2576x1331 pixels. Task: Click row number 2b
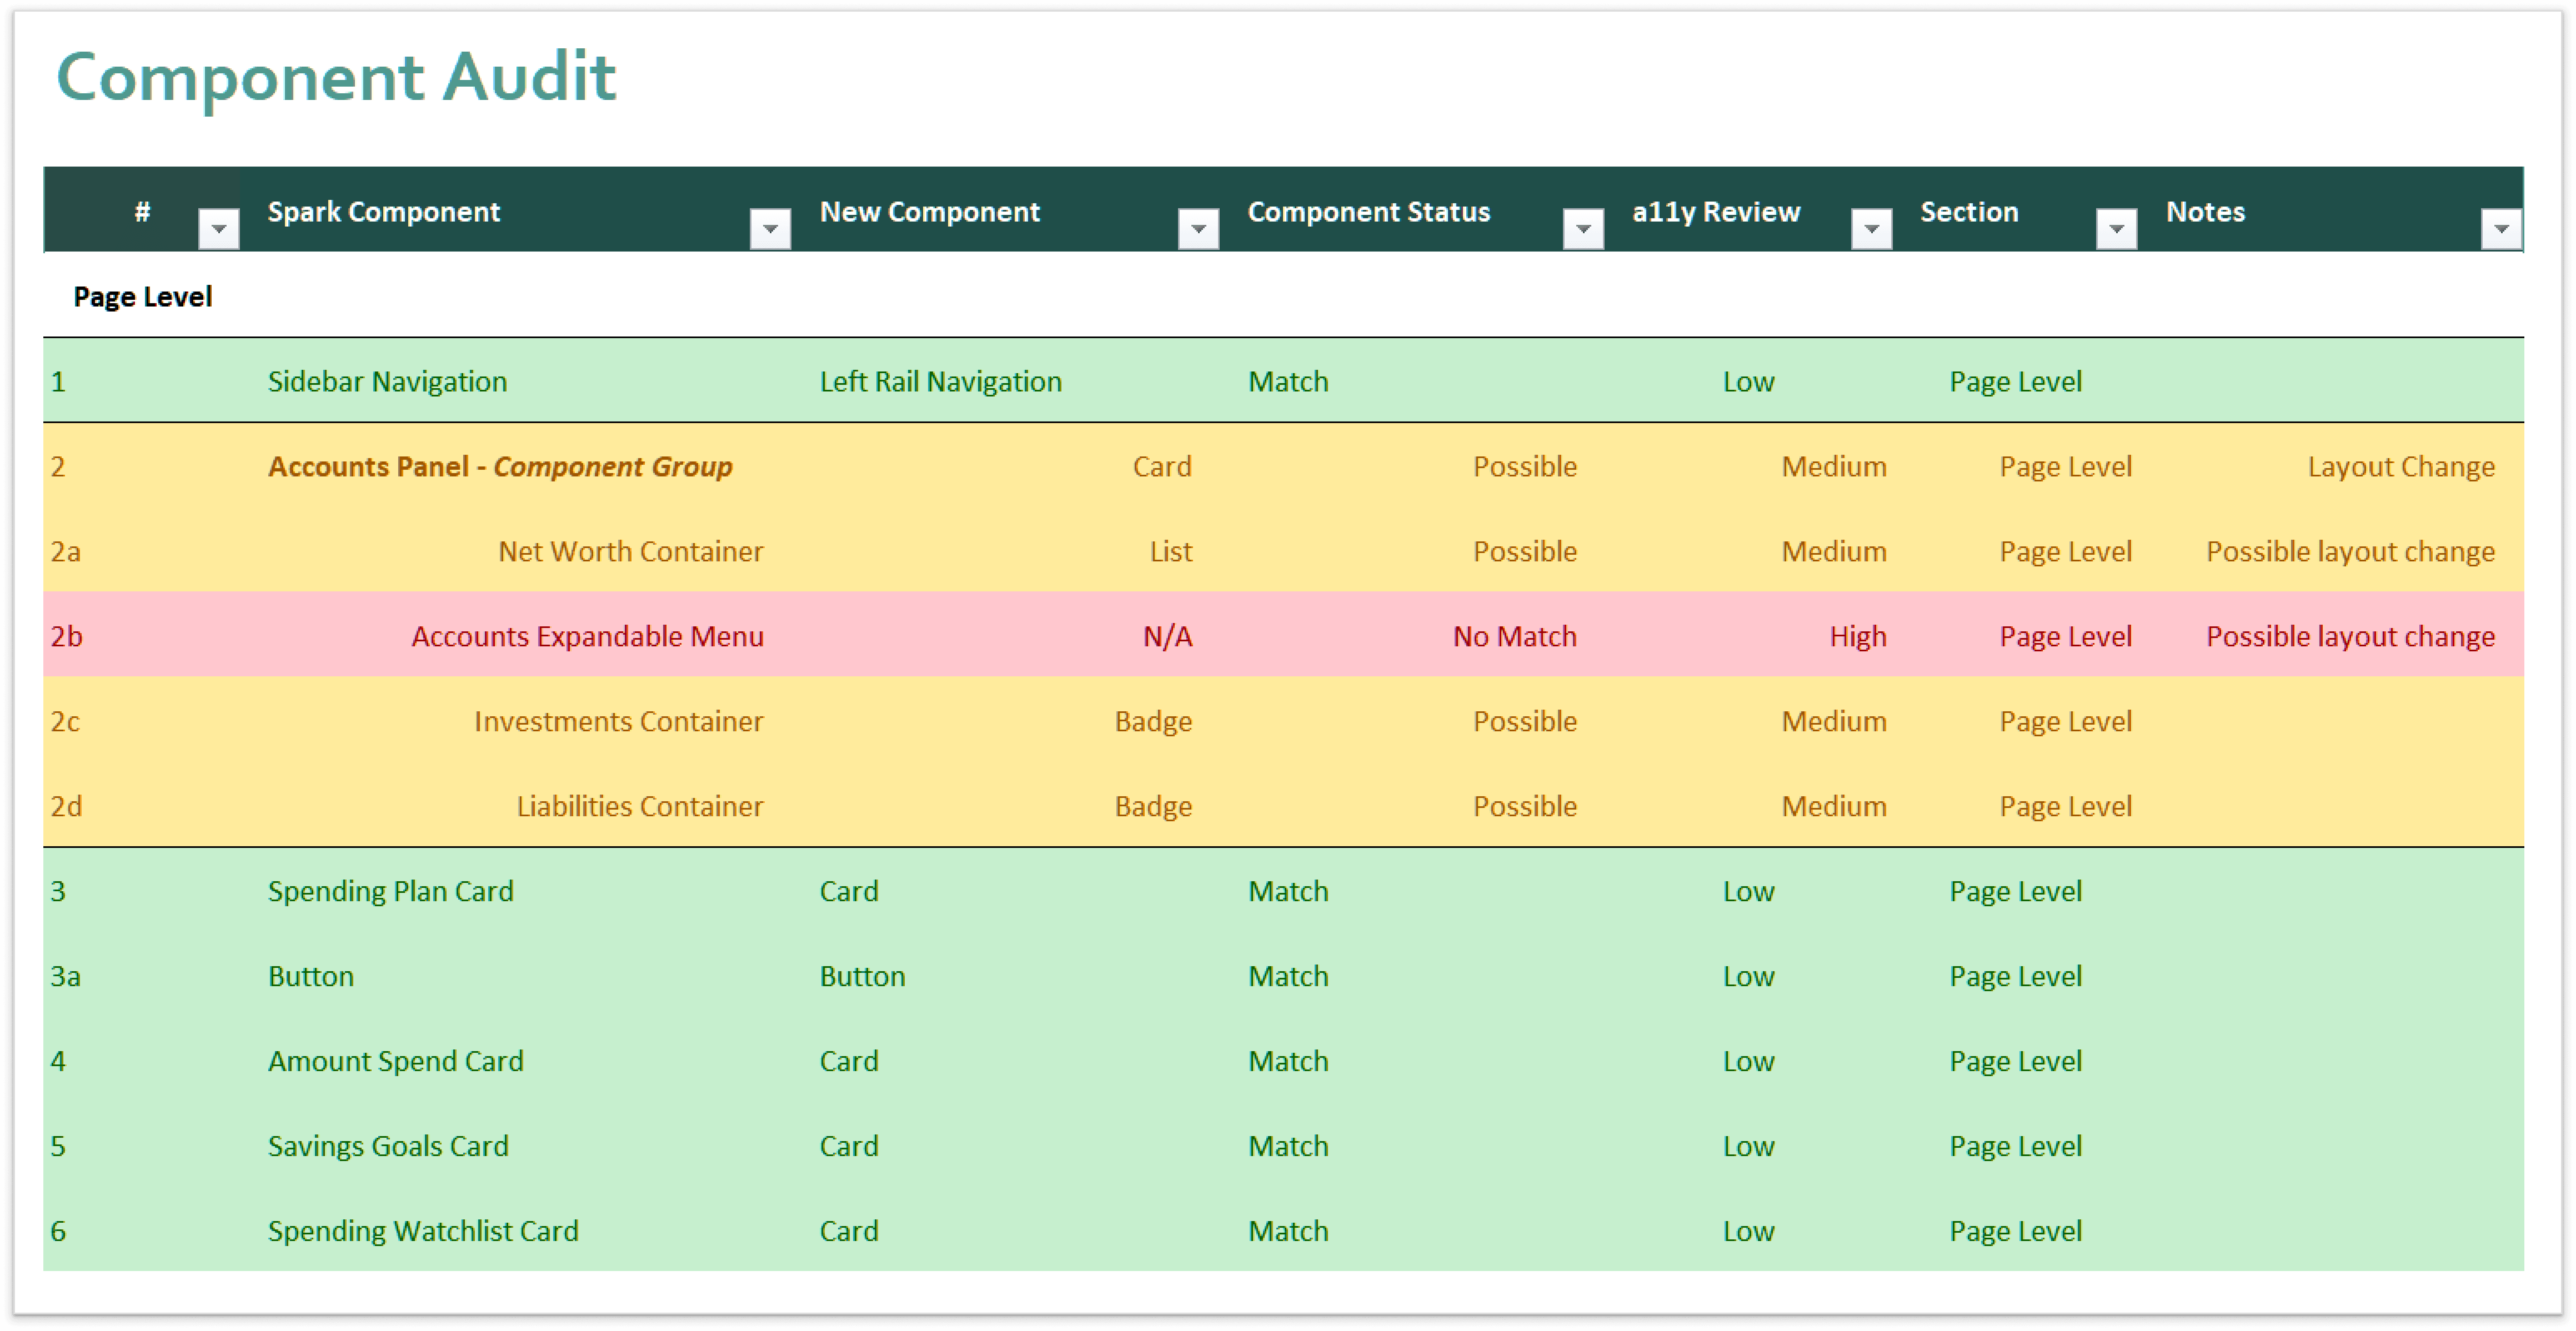67,637
